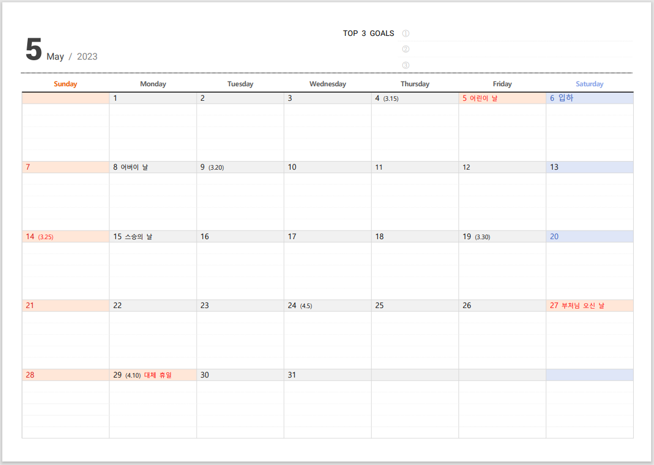654x465 pixels.
Task: Select date 19 with lunar (3.30)
Action: (x=502, y=236)
